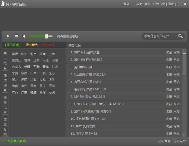
Task: Play 山西音乐广播 FM94 station
Action: 86,82
